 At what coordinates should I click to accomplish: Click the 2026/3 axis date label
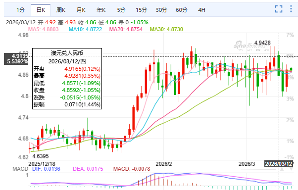click(247, 164)
